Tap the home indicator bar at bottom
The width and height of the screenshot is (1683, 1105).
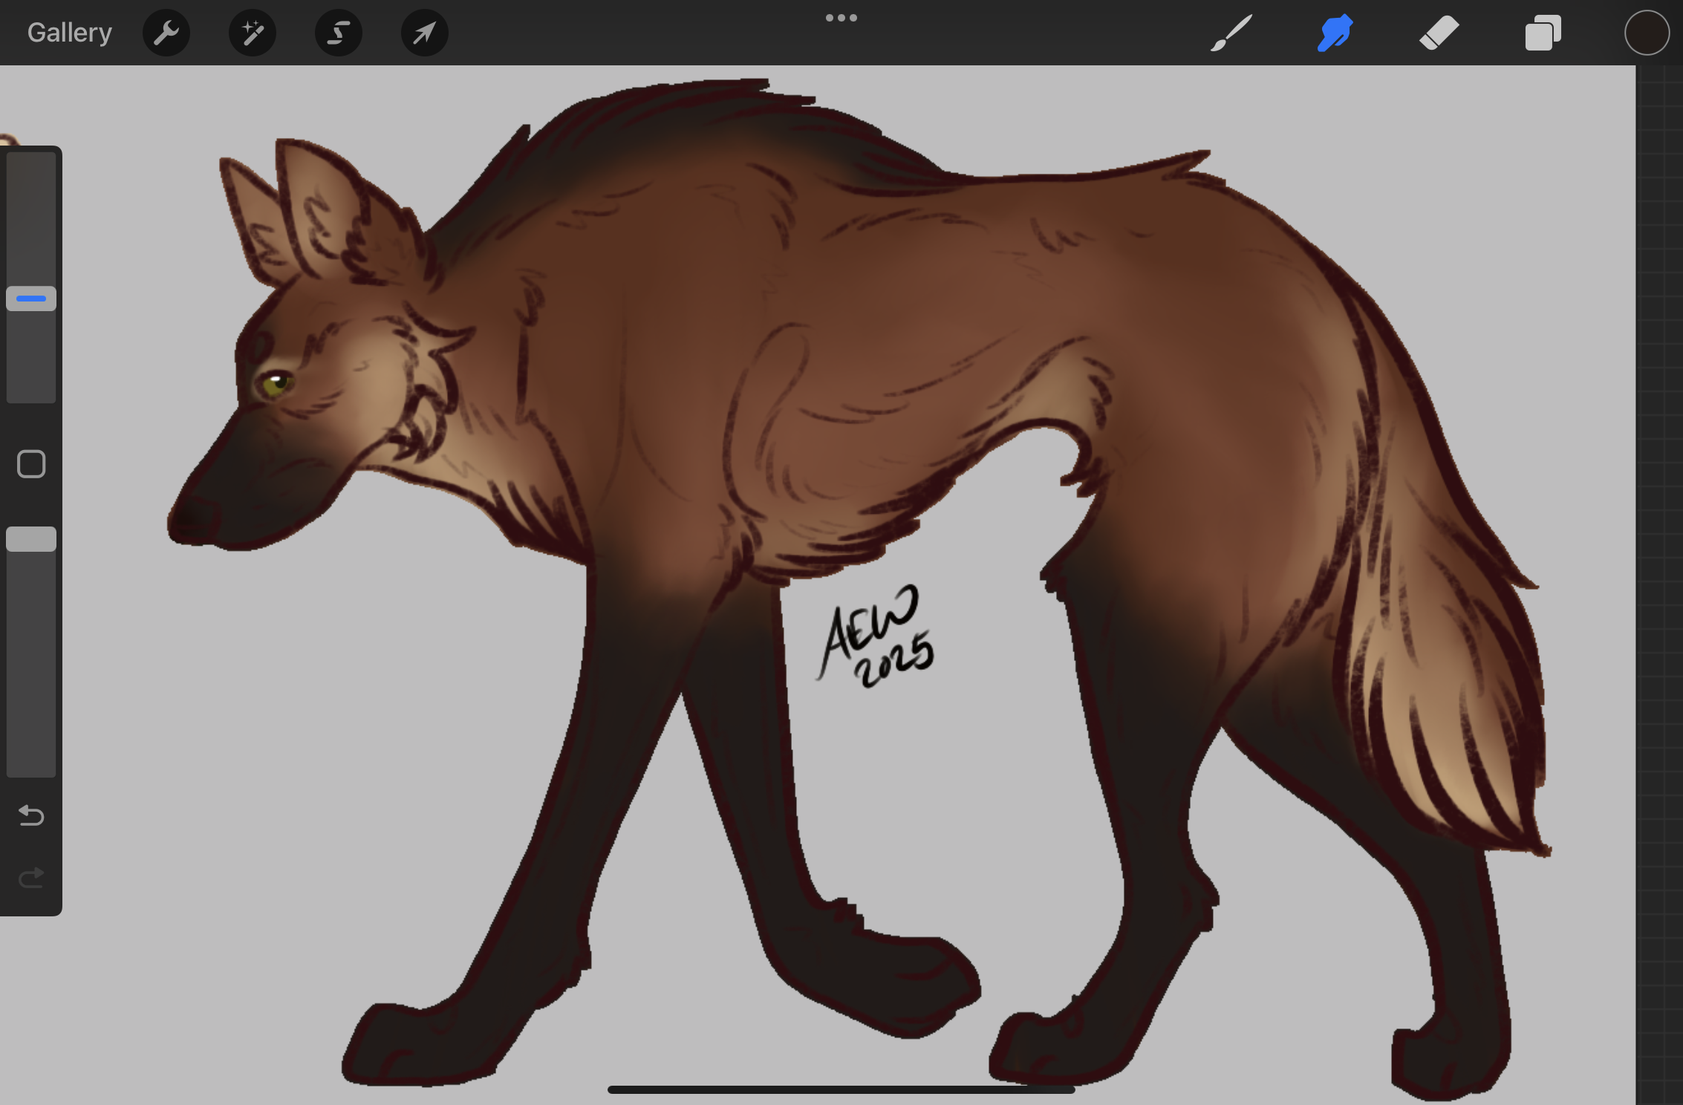(841, 1089)
